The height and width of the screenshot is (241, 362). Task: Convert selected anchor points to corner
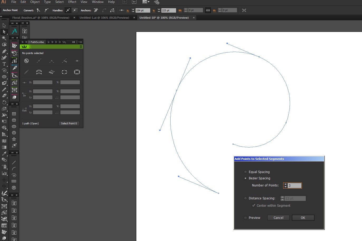pos(38,10)
